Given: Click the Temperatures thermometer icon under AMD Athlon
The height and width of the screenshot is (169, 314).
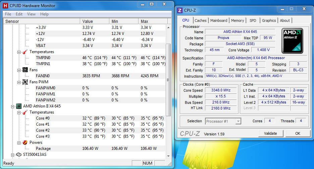Looking at the screenshot, I should [25, 112].
